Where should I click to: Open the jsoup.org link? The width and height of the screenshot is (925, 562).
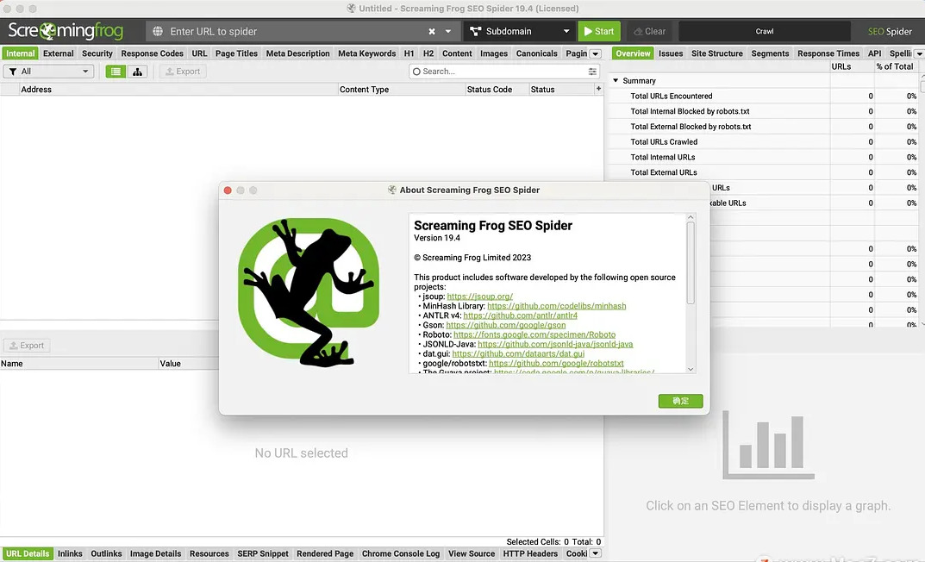point(479,297)
